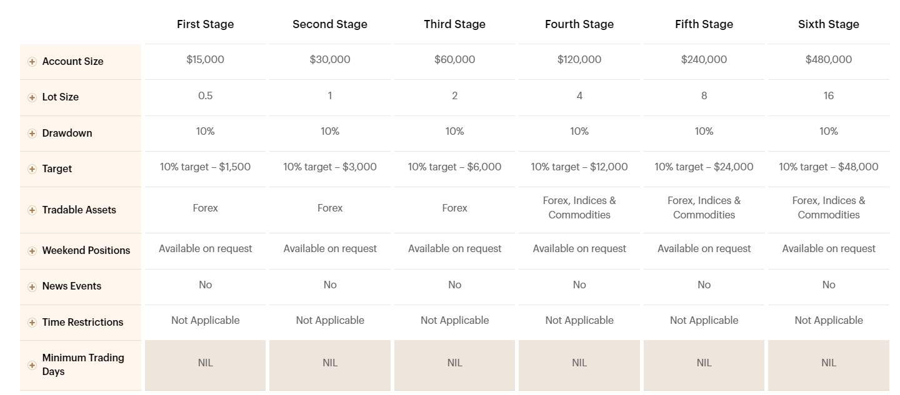
Task: Click the Third Stage column header
Action: tap(454, 24)
